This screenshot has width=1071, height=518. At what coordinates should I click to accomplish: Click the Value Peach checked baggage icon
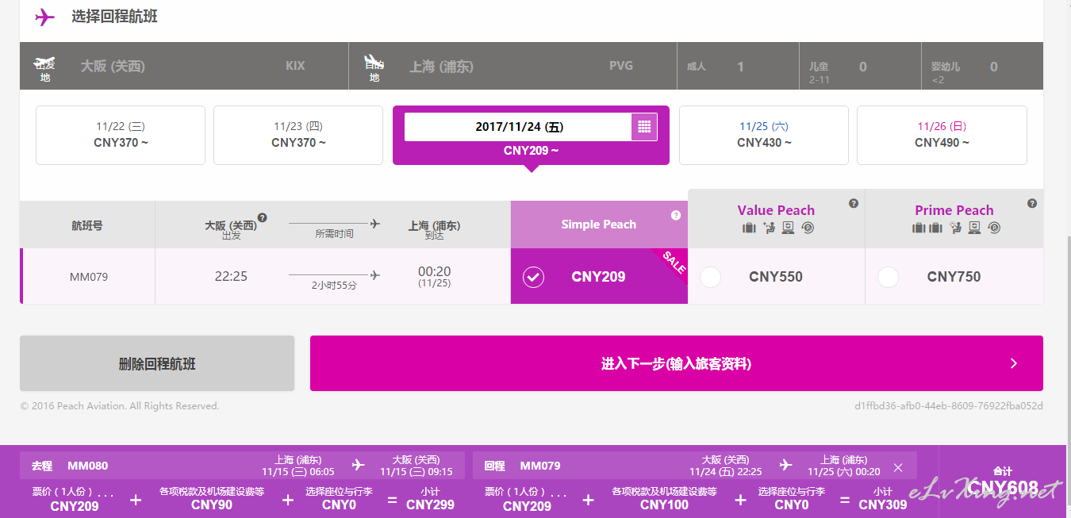[x=749, y=228]
